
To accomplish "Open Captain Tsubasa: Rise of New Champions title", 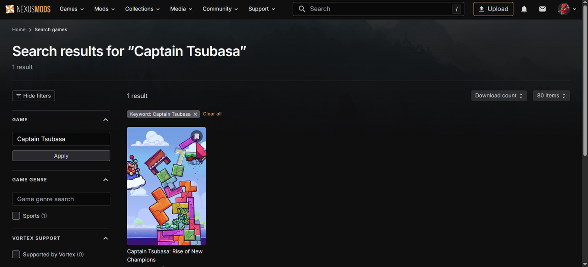I will click(x=165, y=256).
